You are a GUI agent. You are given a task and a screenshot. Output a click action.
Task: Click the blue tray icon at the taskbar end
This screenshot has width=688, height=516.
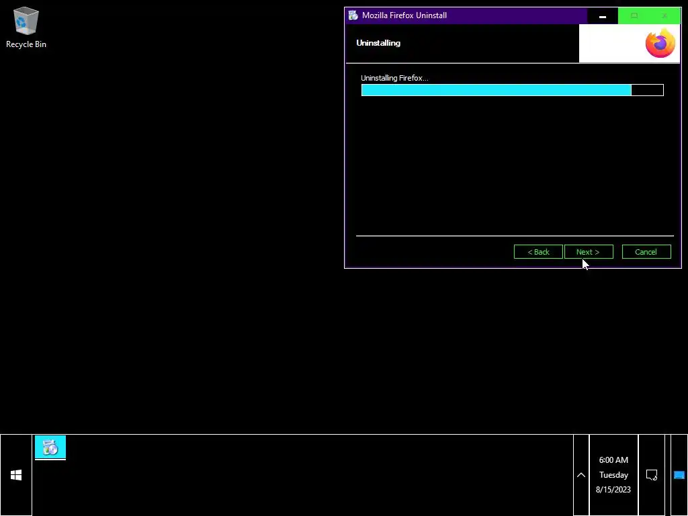(x=679, y=475)
